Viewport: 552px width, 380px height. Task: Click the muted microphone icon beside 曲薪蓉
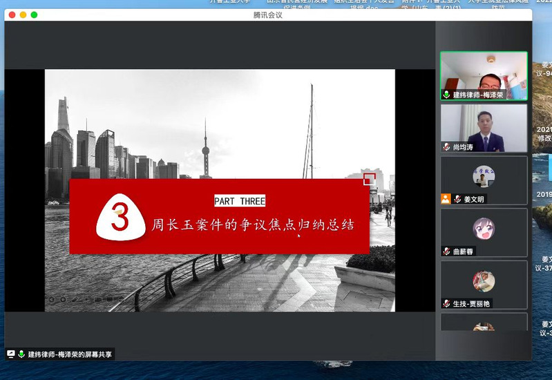[x=446, y=251]
